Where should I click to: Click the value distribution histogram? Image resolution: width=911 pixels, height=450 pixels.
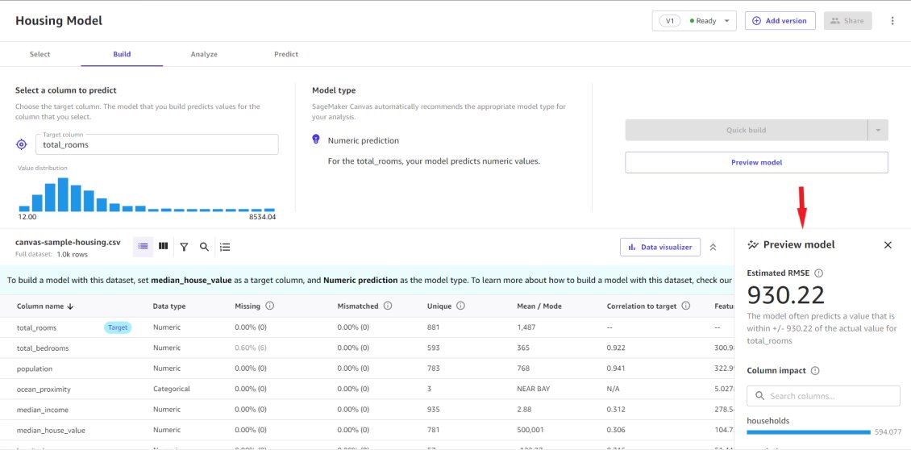click(x=147, y=195)
